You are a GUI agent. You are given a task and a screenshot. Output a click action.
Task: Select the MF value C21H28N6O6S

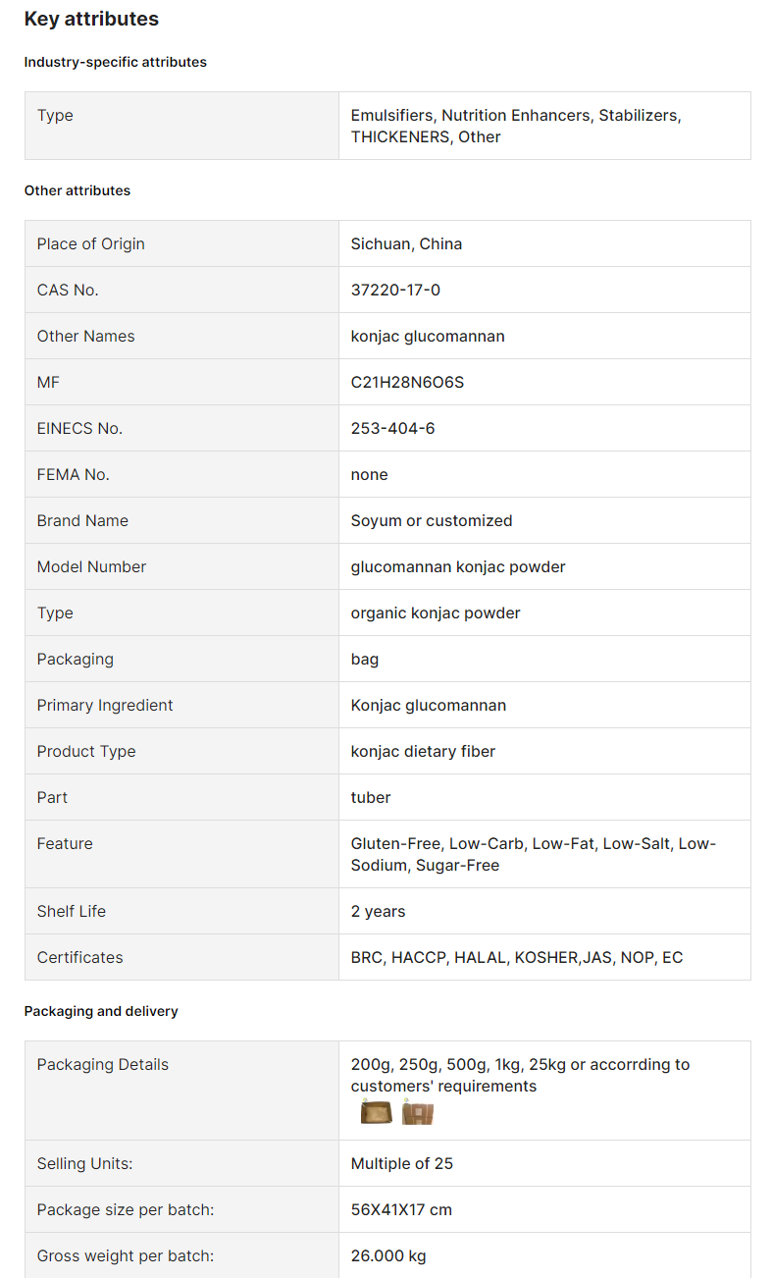(x=407, y=382)
